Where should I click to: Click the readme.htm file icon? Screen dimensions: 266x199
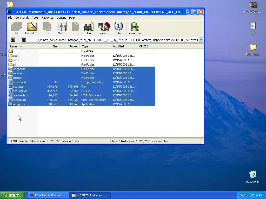click(10, 95)
